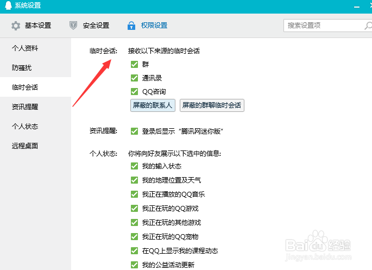Toggle 我的地理位置及天气 checkbox
372x270 pixels.
134,180
